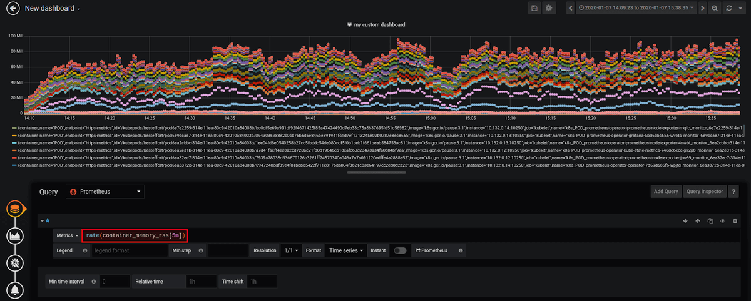Delete query A with the trash icon

(735, 220)
